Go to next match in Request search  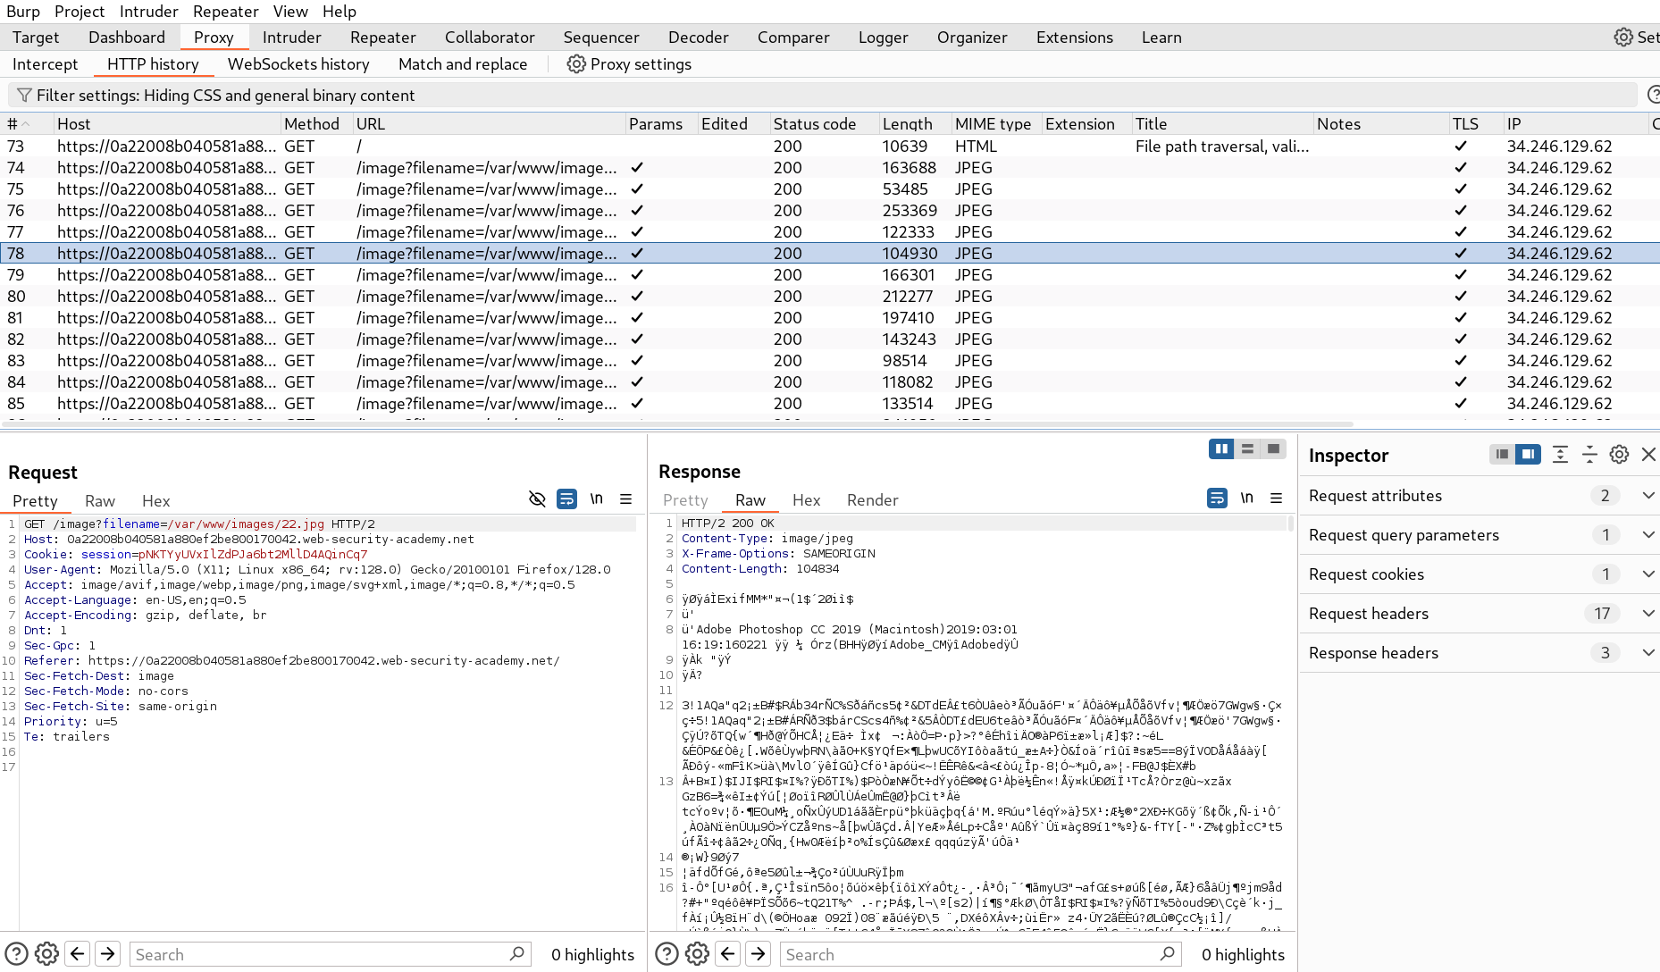108,954
